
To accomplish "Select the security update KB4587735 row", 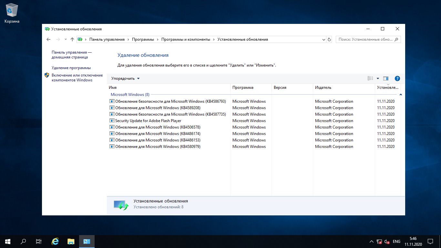I will [x=254, y=114].
